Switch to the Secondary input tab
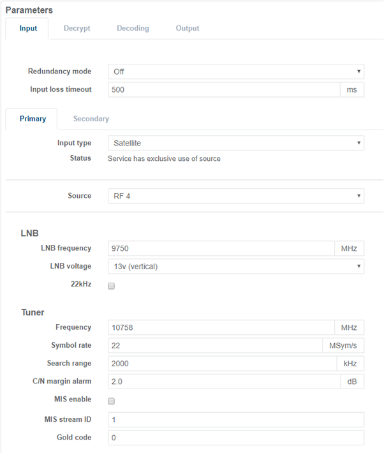 pyautogui.click(x=91, y=119)
